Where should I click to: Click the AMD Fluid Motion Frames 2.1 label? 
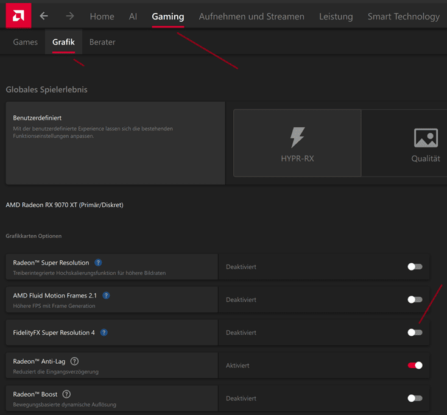pyautogui.click(x=55, y=296)
